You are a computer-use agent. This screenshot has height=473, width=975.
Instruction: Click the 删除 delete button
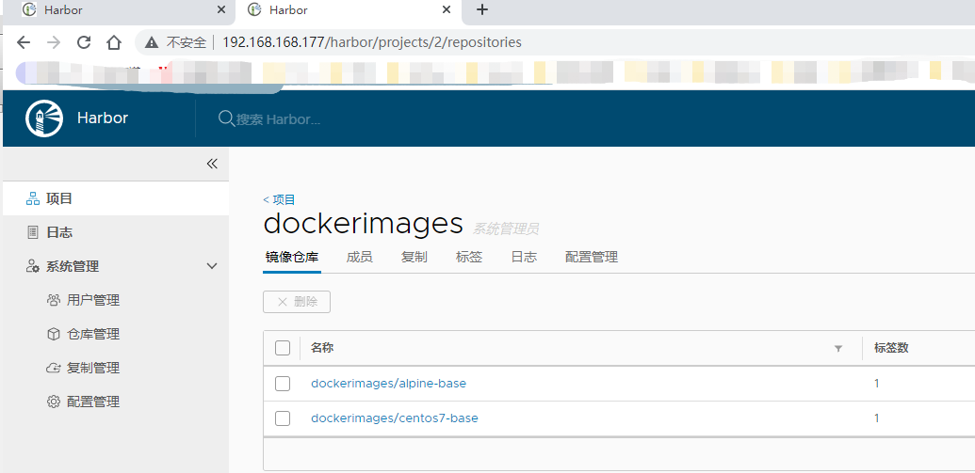click(297, 302)
